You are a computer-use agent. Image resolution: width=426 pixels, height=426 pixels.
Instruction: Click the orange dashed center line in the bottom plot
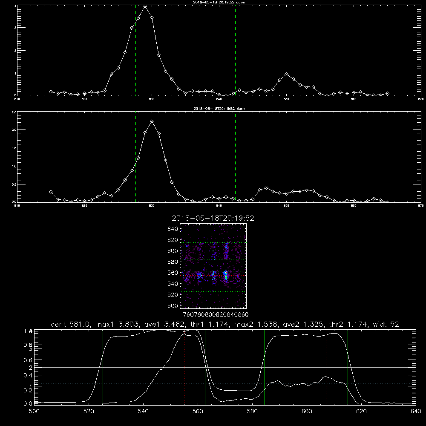click(x=255, y=367)
